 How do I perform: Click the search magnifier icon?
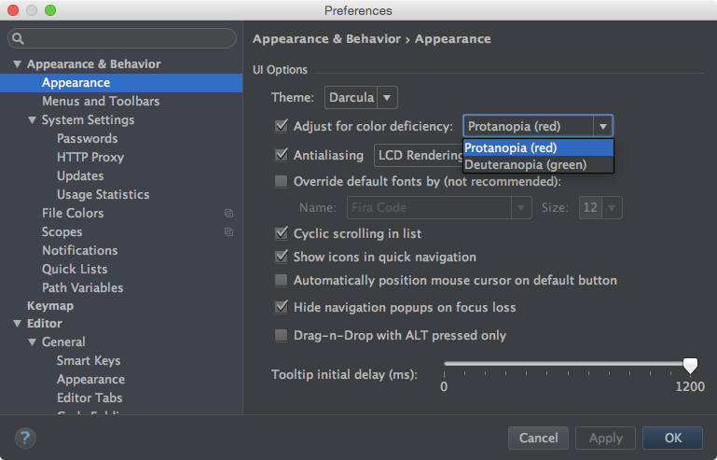tap(19, 39)
